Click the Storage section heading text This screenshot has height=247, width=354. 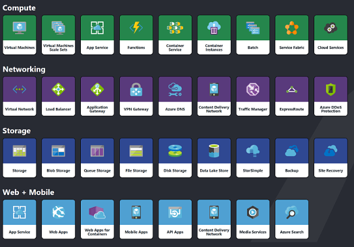point(17,131)
